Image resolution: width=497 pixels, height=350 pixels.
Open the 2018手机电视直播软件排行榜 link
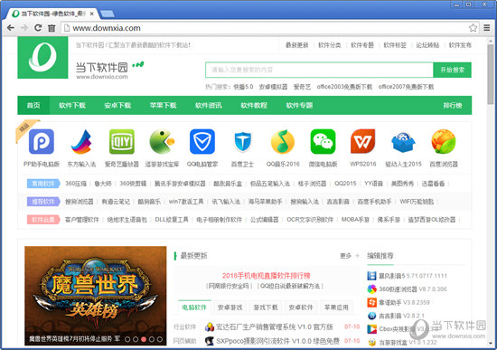click(x=266, y=276)
